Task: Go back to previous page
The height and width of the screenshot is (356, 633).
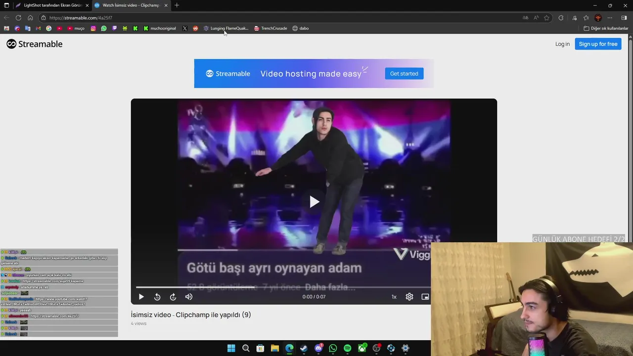Action: tap(6, 18)
